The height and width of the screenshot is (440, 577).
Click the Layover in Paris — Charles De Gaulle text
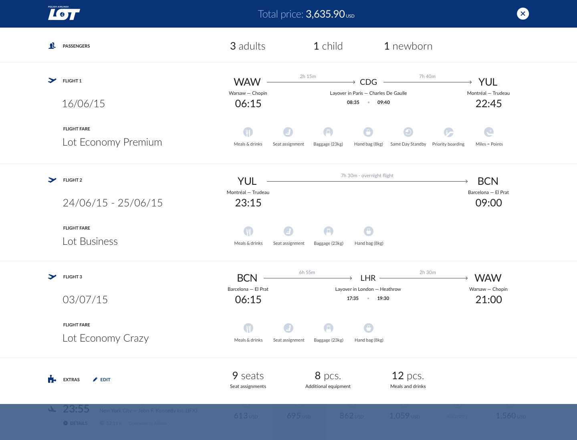point(368,93)
